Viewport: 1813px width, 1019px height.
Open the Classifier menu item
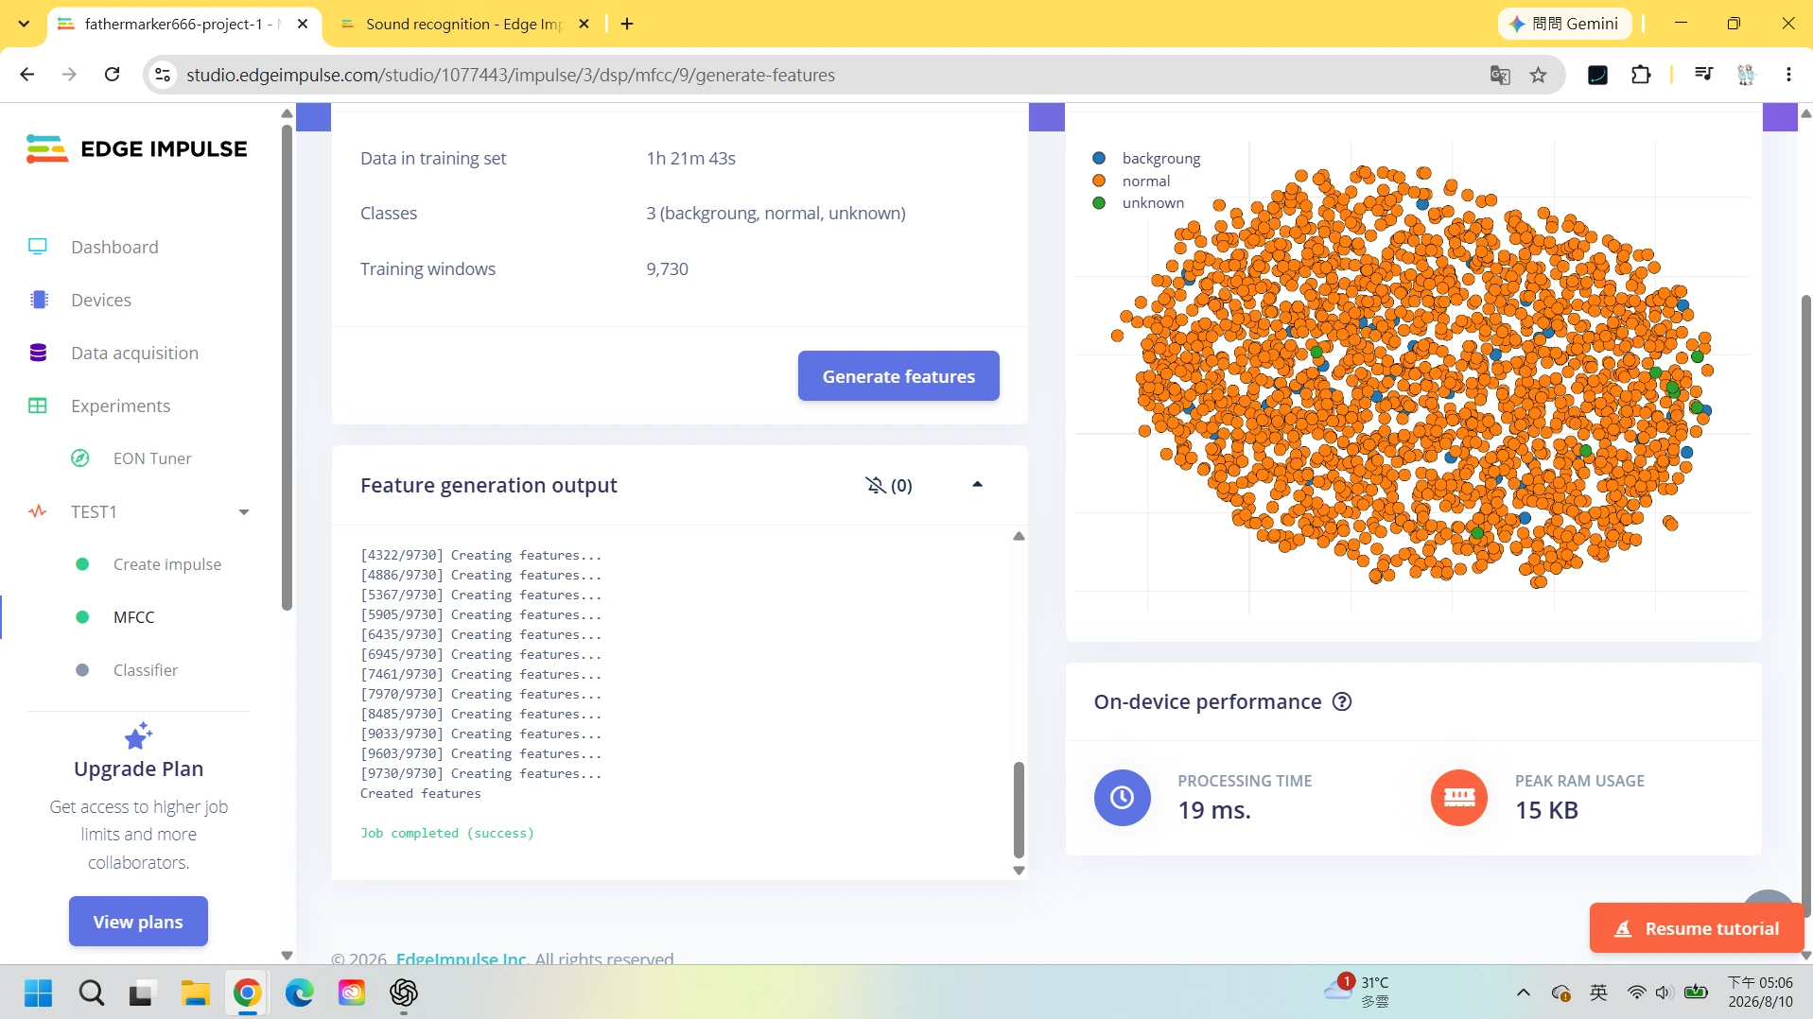146,670
